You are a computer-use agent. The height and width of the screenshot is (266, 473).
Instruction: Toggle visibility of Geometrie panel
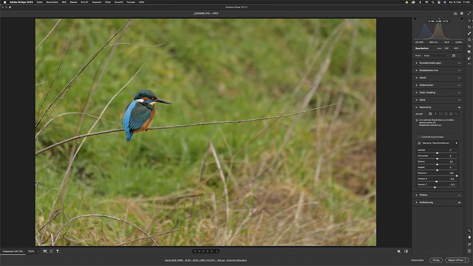click(x=459, y=107)
